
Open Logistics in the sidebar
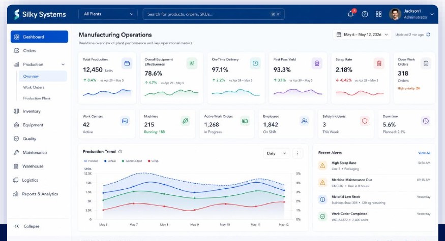coord(40,180)
